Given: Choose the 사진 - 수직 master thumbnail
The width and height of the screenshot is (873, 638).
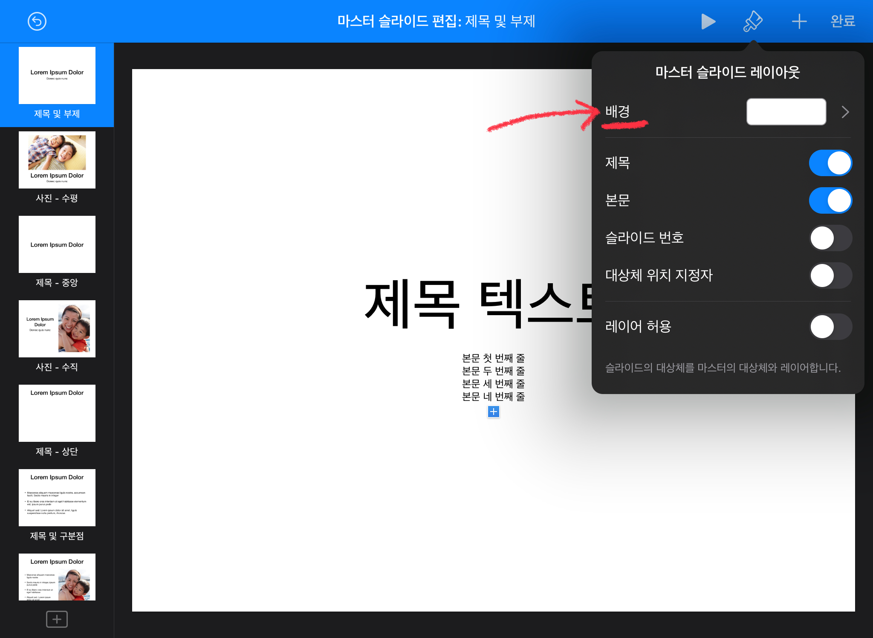Looking at the screenshot, I should (x=57, y=329).
